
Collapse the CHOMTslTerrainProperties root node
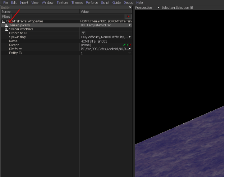click(x=3, y=21)
